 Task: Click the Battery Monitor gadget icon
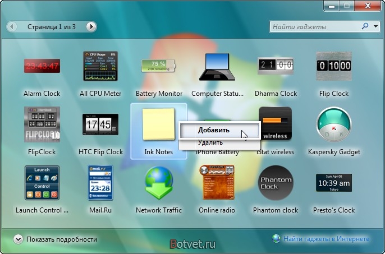click(x=159, y=65)
